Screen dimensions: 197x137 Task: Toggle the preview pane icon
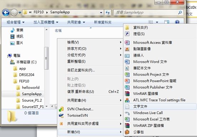pyautogui.click(x=167, y=22)
